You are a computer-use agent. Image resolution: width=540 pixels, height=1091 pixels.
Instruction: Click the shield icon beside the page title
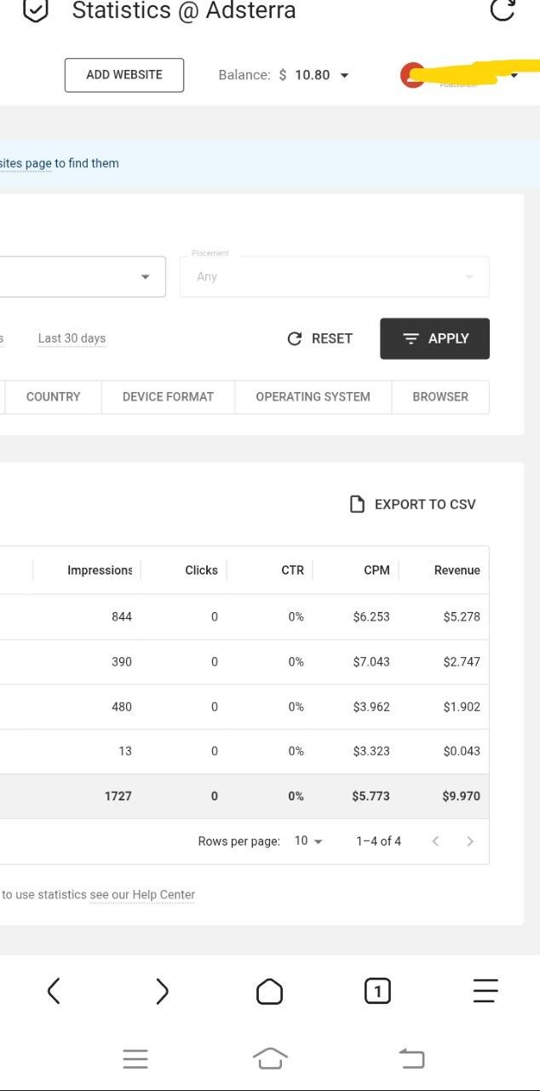point(35,11)
